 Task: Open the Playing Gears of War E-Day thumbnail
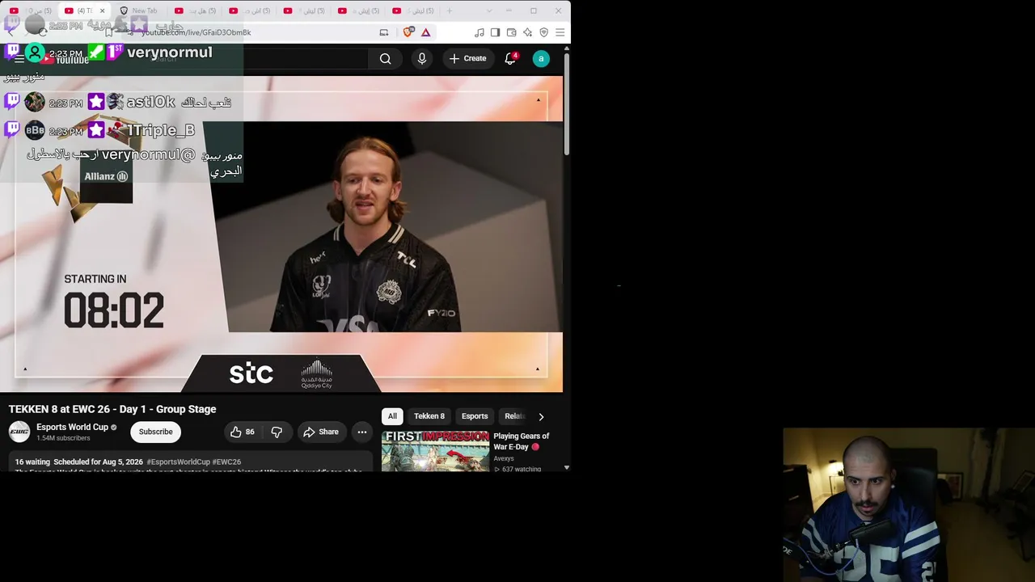[x=435, y=450]
